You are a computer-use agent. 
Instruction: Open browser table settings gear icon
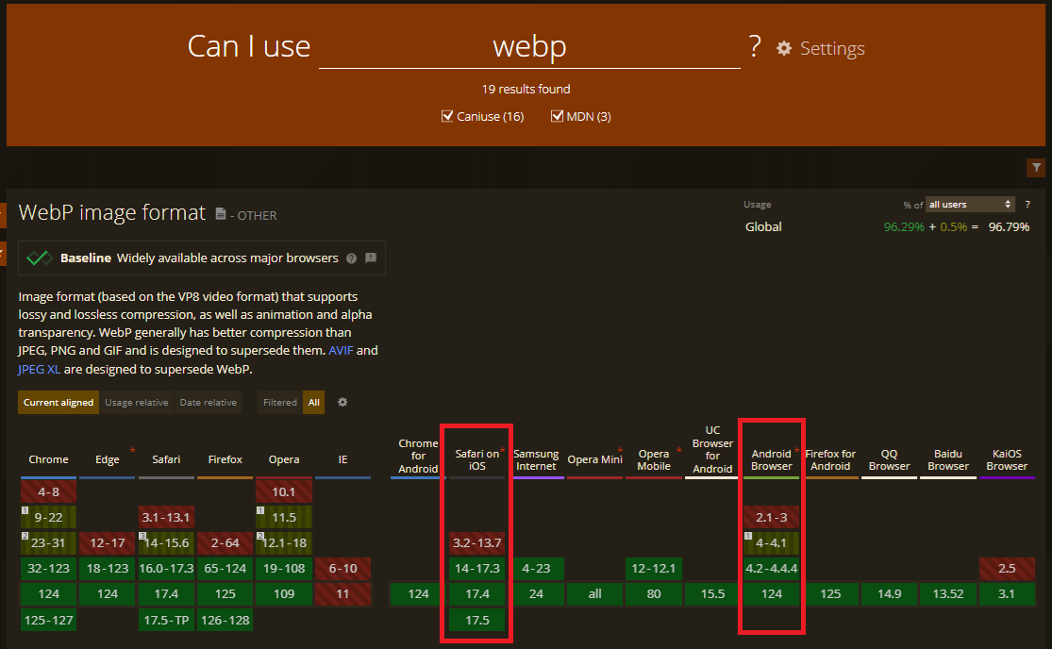(342, 402)
